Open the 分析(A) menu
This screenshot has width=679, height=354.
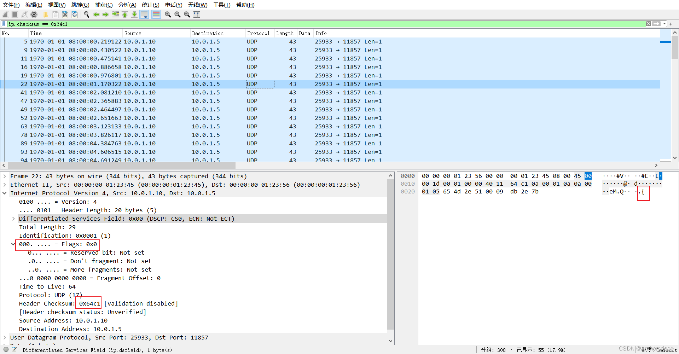(x=127, y=5)
